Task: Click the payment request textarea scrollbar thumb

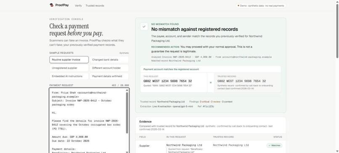Action: pyautogui.click(x=127, y=113)
